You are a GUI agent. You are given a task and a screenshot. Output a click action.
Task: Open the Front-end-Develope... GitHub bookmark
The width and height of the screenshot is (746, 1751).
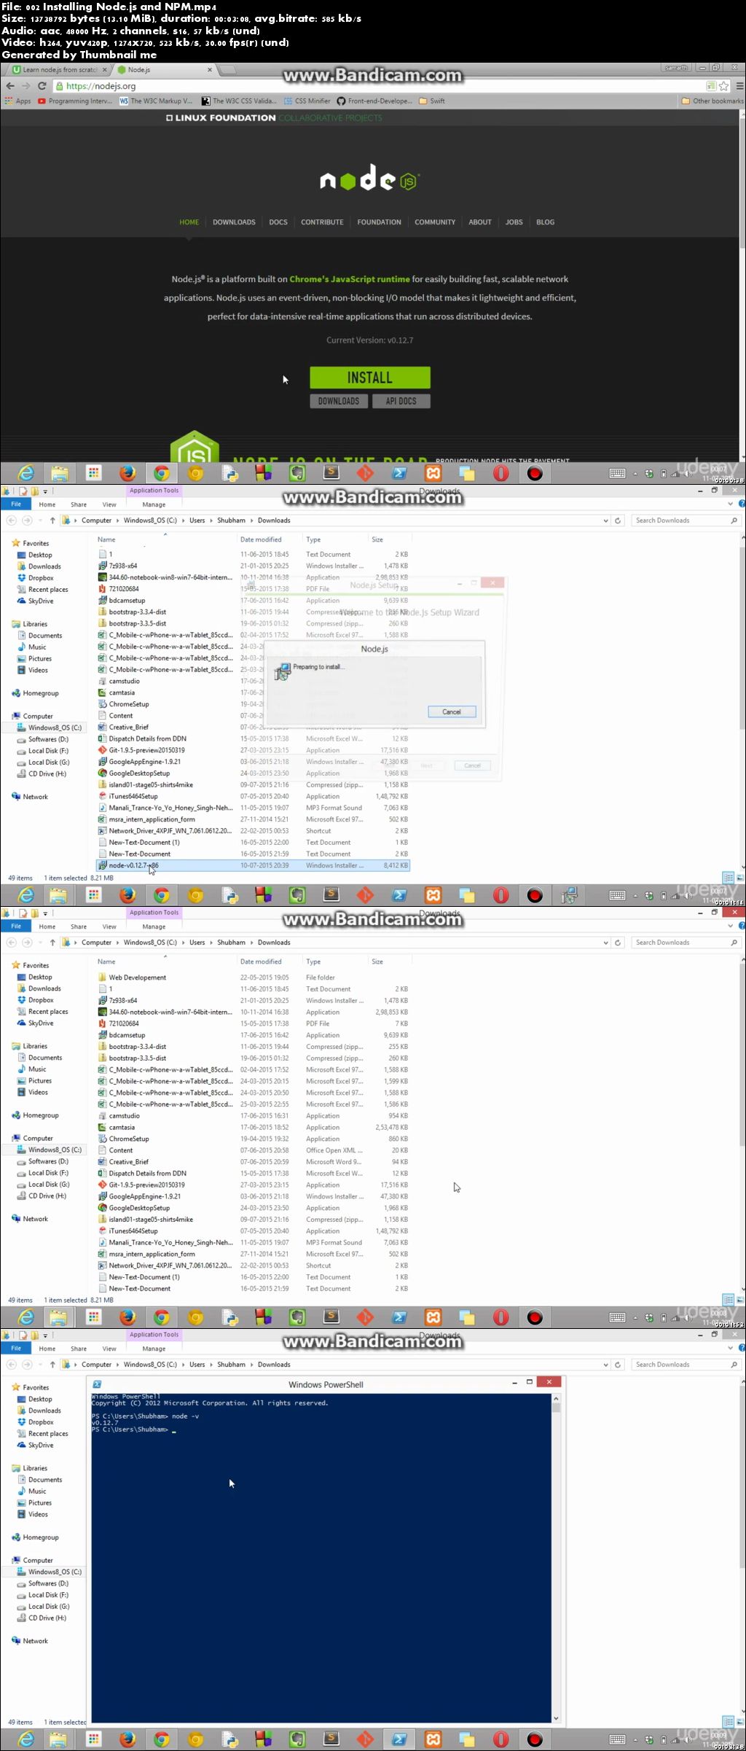tap(374, 101)
